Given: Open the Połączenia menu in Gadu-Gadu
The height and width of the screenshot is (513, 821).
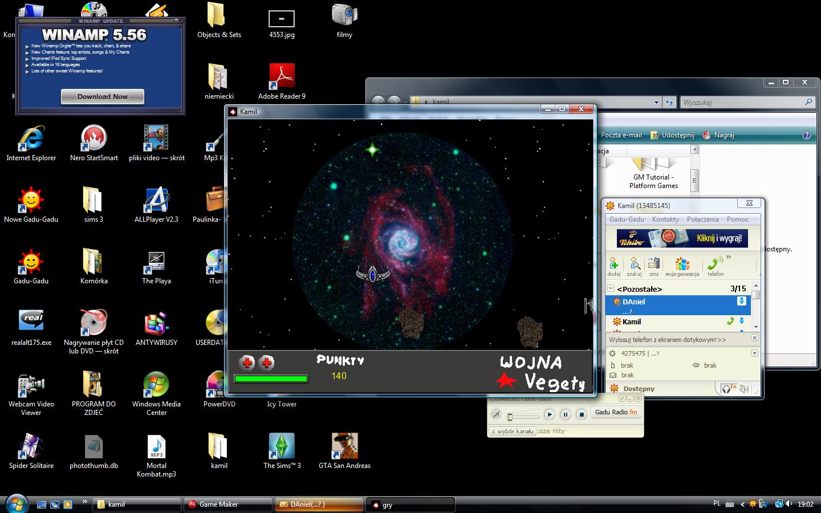Looking at the screenshot, I should tap(702, 219).
